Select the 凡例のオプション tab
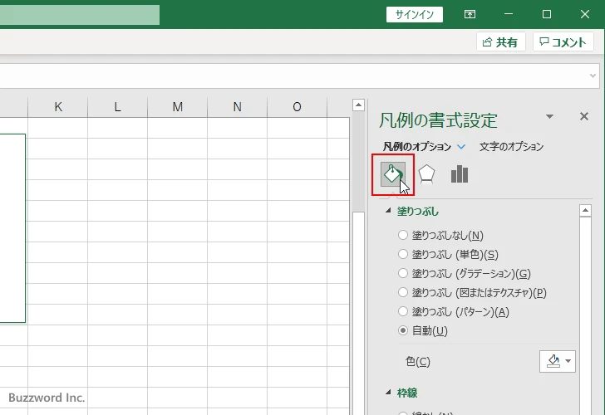Screen dimensions: 605x415 click(416, 147)
